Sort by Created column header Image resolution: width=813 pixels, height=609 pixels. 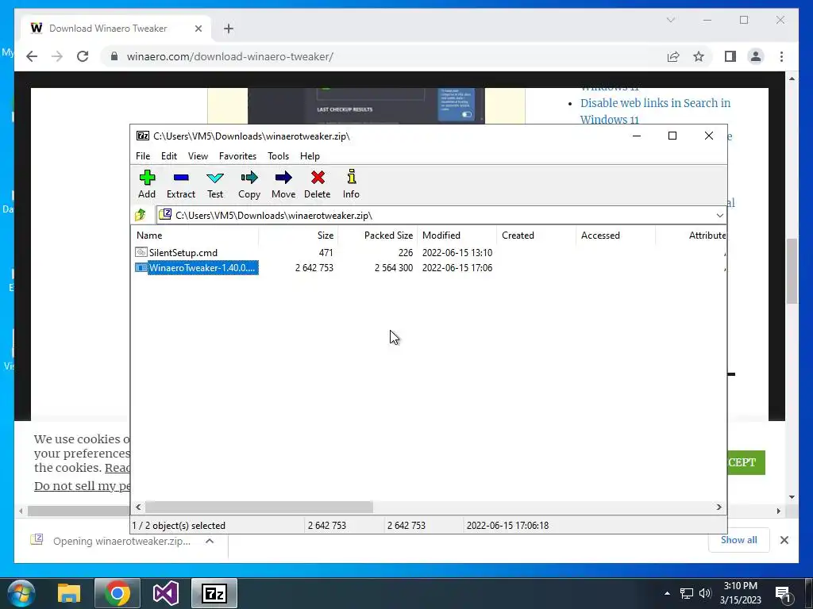tap(536, 235)
